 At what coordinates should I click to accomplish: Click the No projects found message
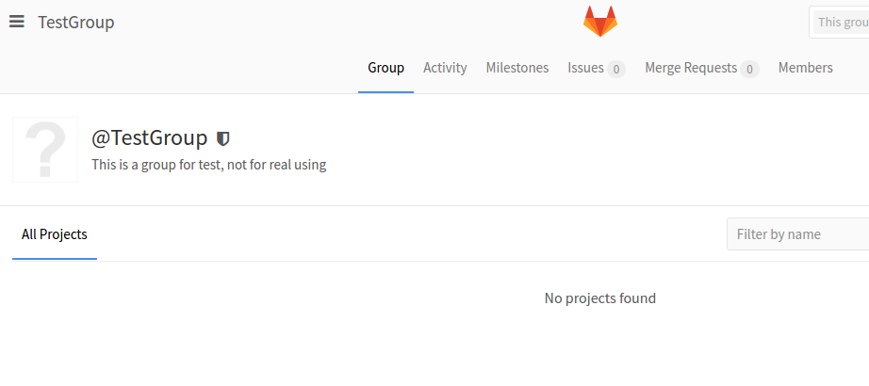click(x=600, y=298)
